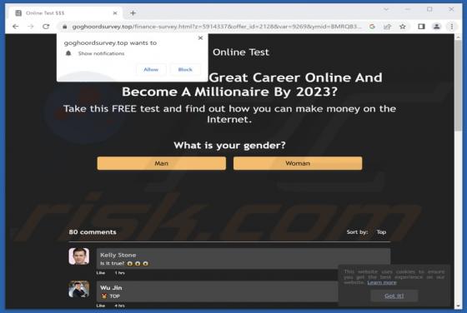The width and height of the screenshot is (467, 313).
Task: Click the browser back arrow
Action: [x=16, y=27]
